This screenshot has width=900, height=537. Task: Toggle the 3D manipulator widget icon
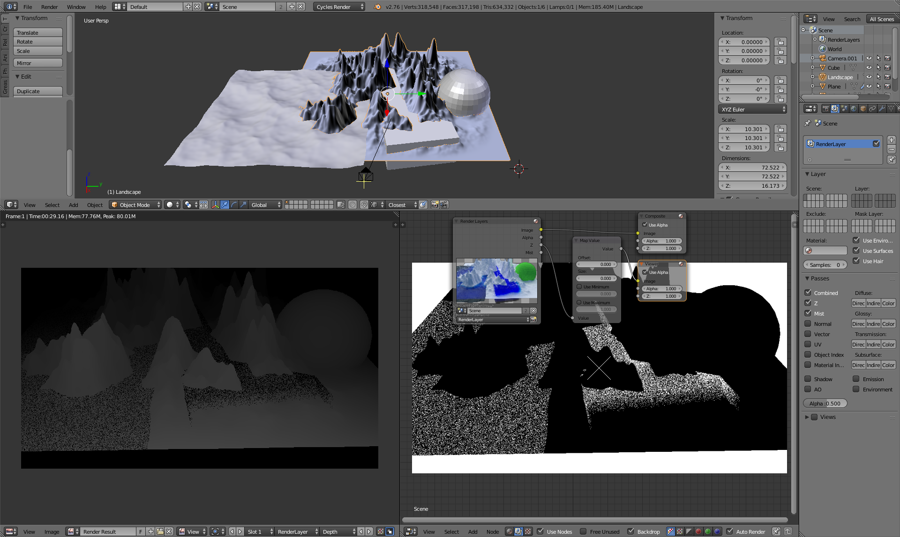coord(215,205)
